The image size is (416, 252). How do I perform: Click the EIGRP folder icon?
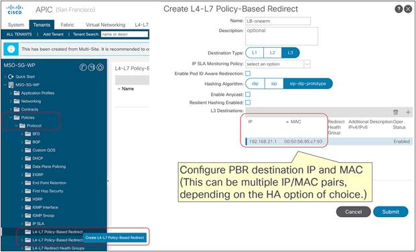pyautogui.click(x=28, y=175)
